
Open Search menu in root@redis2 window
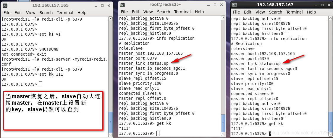(x=164, y=12)
